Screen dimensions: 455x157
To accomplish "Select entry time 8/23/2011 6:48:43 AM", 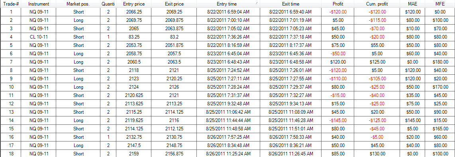I will pos(228,62).
